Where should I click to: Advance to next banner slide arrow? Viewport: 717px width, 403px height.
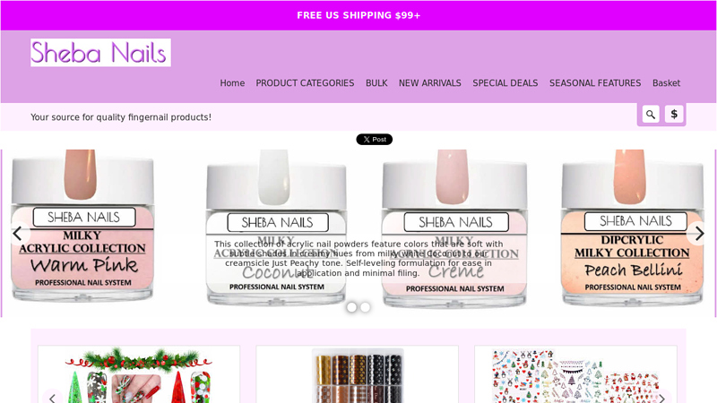[699, 234]
